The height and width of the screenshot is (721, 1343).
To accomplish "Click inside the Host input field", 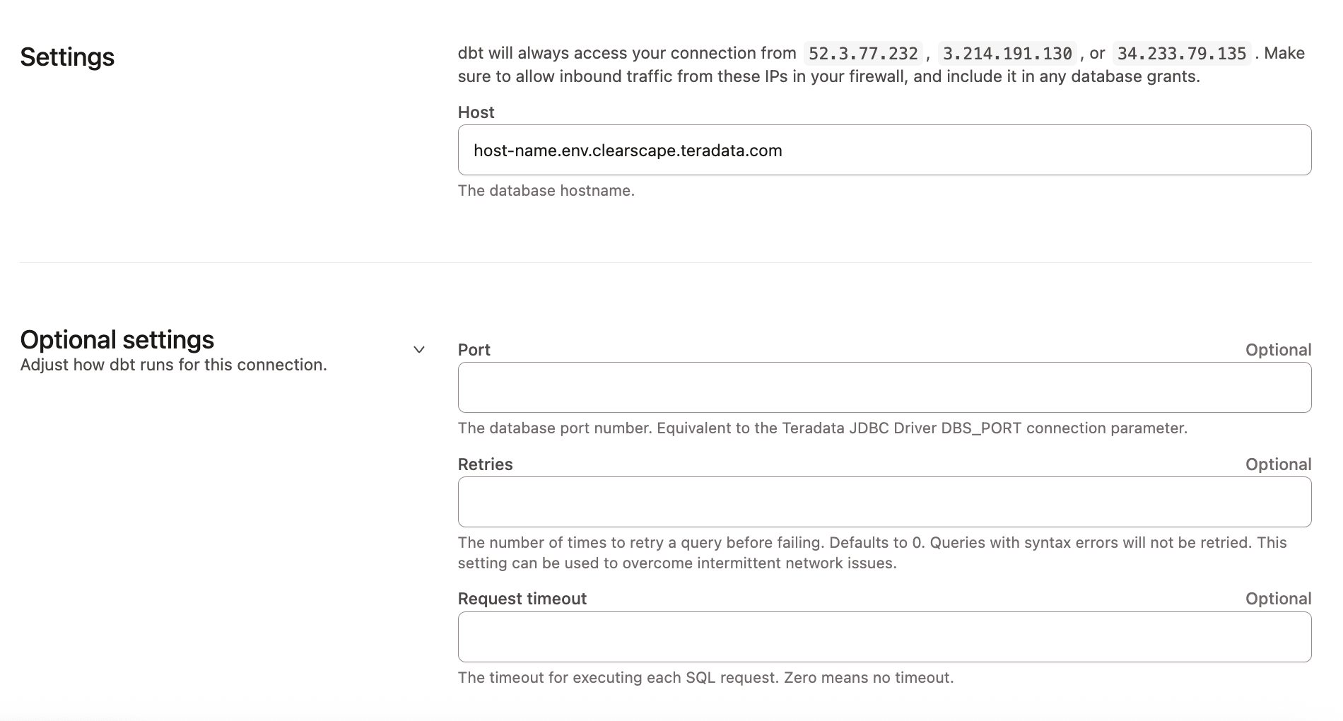I will click(x=884, y=150).
